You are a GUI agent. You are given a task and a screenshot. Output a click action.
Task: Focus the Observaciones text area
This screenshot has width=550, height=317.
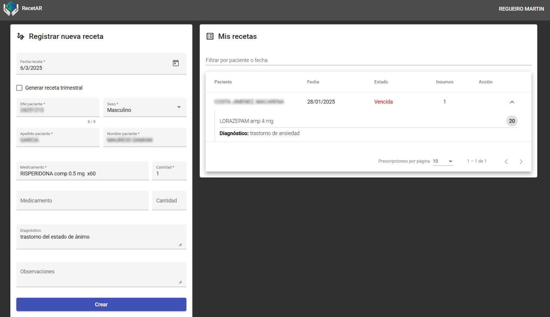[101, 275]
